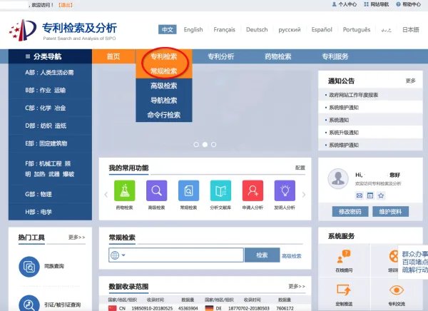Open the 分析文献库 book icon

[x=220, y=190]
